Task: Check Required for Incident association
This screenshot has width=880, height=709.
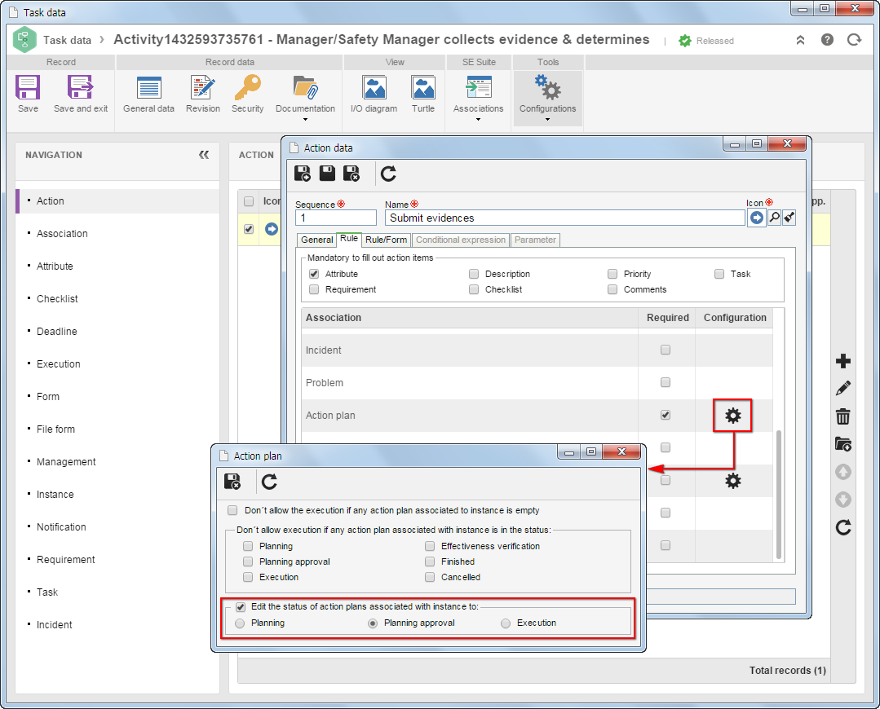Action: 666,350
